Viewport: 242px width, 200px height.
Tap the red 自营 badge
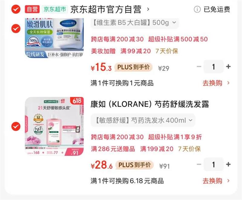(x=32, y=9)
